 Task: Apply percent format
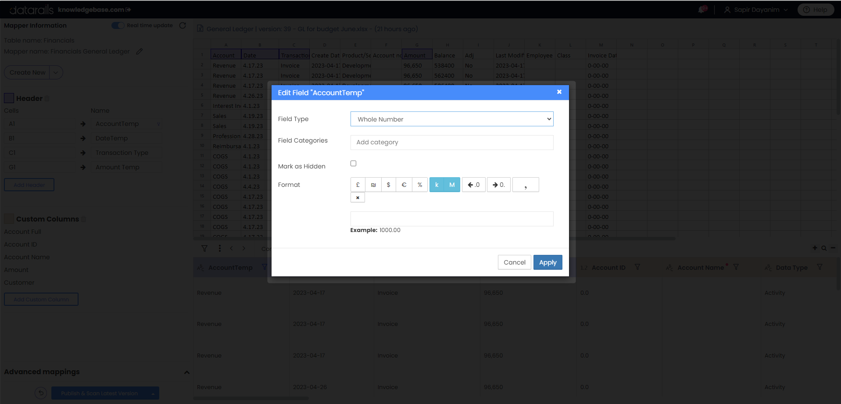[x=420, y=185]
